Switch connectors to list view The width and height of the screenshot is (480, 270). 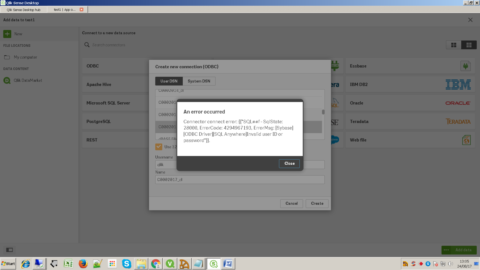[469, 45]
